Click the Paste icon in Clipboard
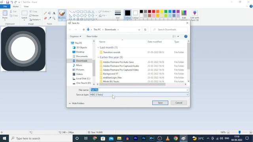253x142 pixels. [5, 13]
